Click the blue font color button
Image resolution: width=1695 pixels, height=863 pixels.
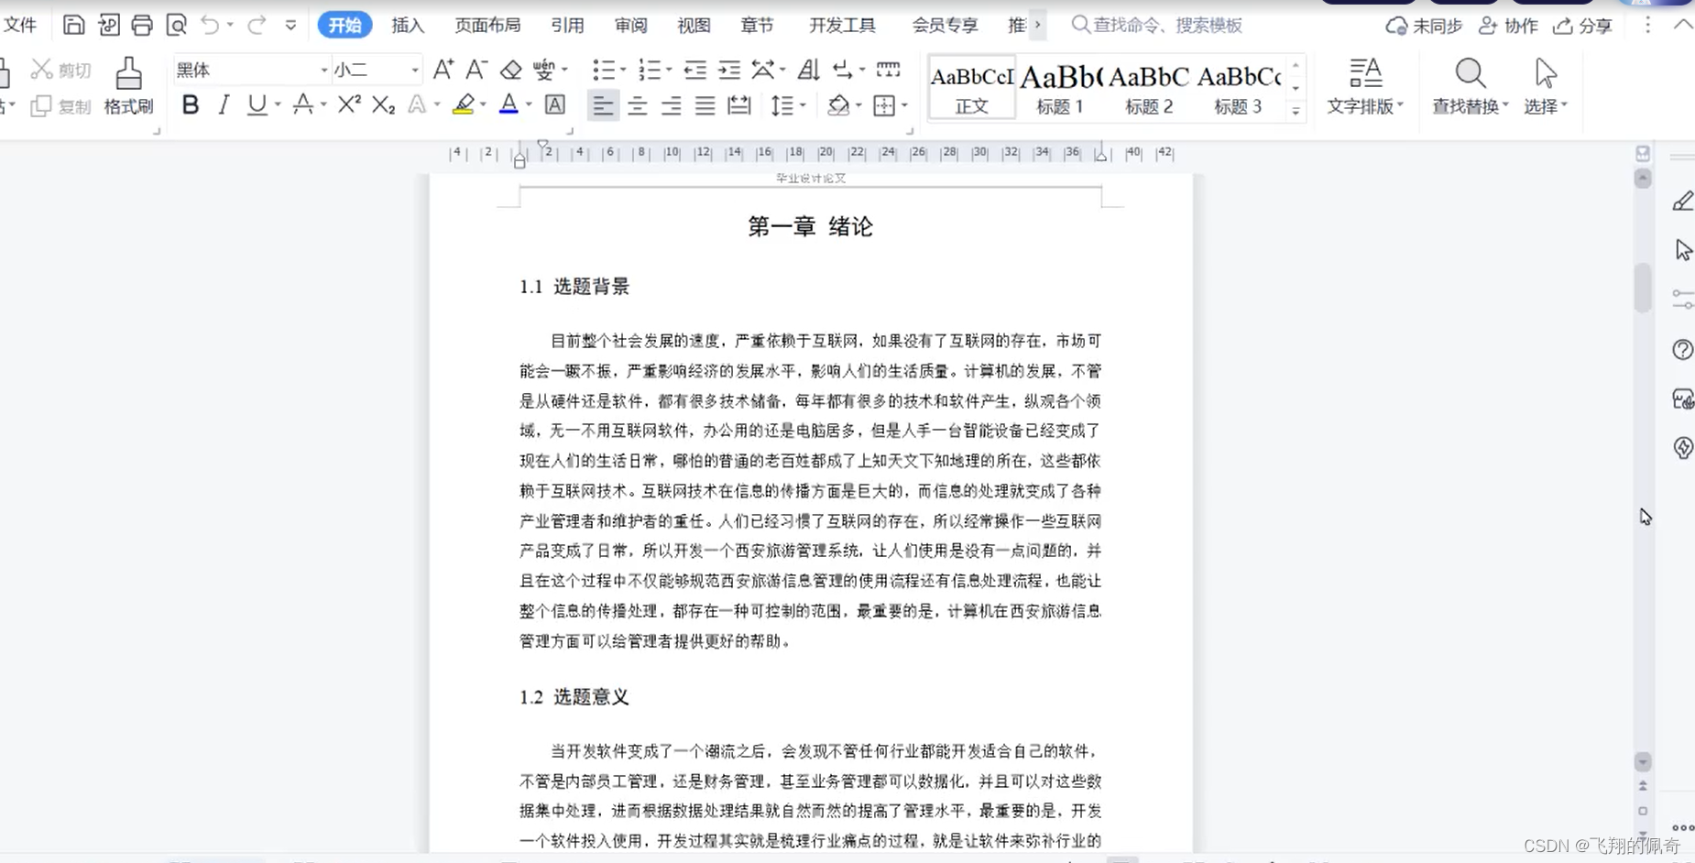[508, 104]
